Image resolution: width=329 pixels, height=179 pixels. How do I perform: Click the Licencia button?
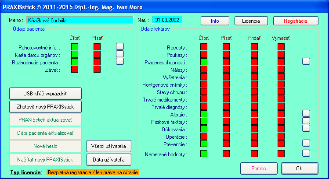251,21
